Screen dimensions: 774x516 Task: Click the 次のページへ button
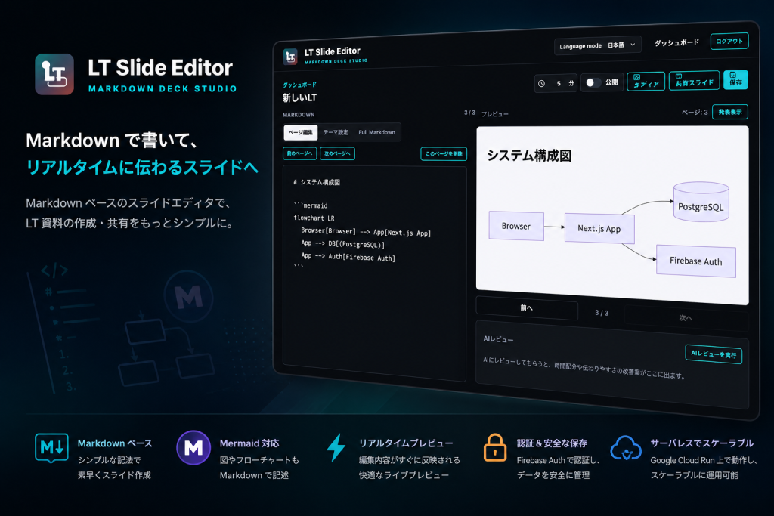[337, 153]
